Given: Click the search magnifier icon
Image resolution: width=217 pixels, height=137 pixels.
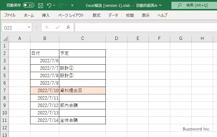Looking at the screenshot, I should pyautogui.click(x=179, y=5).
